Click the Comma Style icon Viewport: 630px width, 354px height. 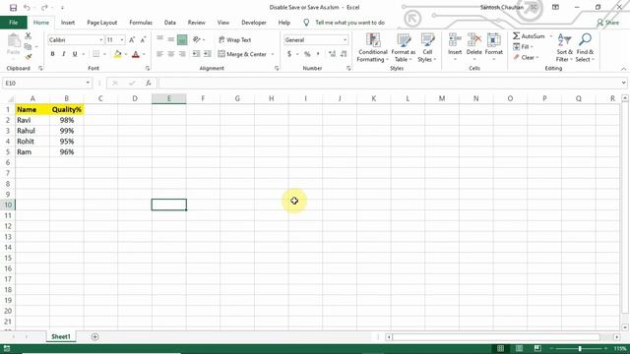[x=318, y=54]
